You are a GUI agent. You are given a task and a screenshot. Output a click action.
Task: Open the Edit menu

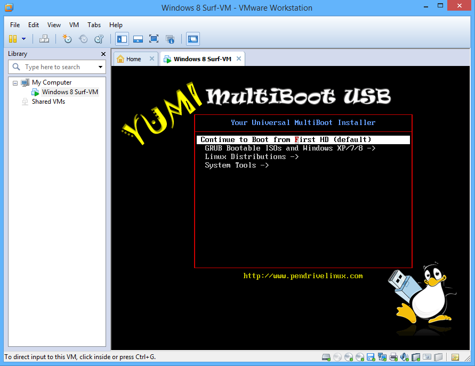34,25
